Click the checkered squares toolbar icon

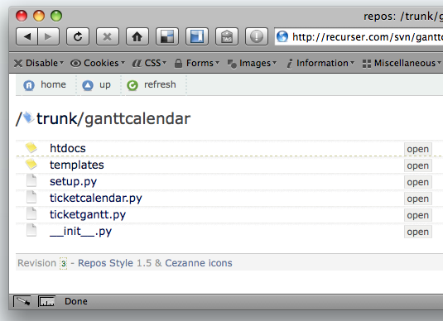tap(167, 36)
